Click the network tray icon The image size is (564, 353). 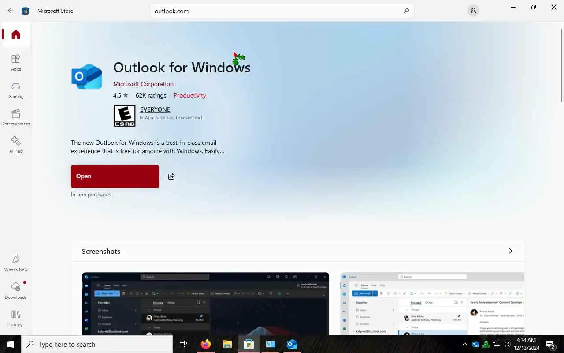[x=497, y=344]
